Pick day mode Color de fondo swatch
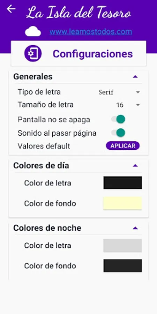This screenshot has height=314, width=157. (x=122, y=203)
